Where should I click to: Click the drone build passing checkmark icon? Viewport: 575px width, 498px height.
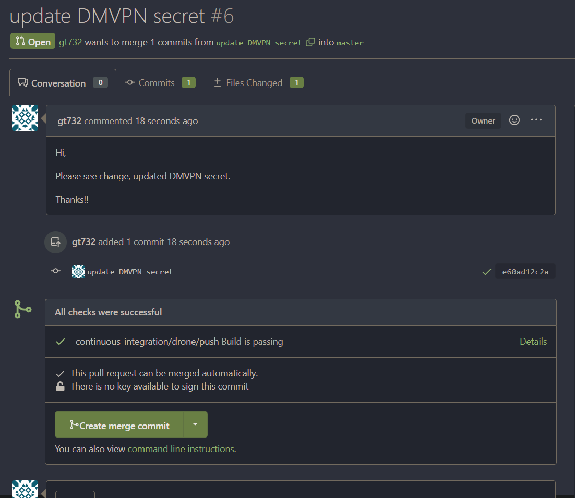[61, 342]
